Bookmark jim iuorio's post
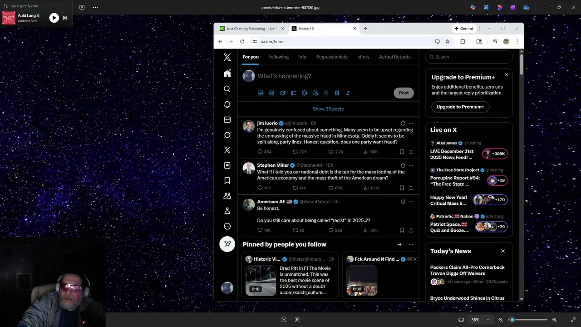The width and height of the screenshot is (581, 327). [402, 152]
